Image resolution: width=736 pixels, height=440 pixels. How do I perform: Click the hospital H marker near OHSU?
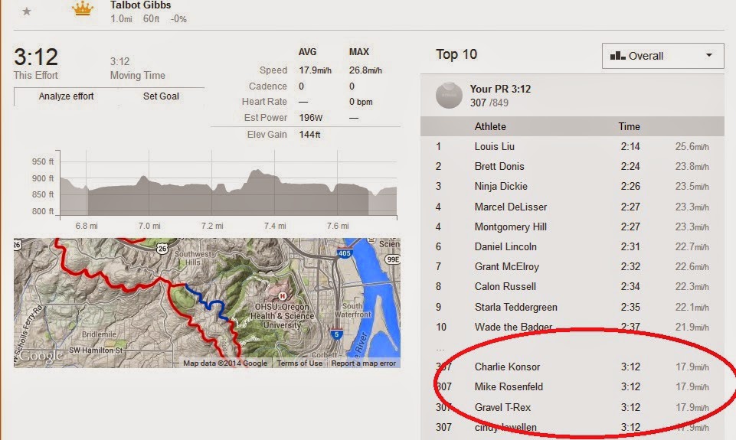click(x=282, y=296)
